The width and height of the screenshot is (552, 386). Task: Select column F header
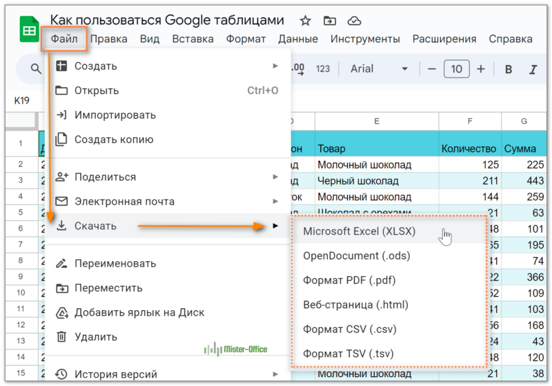(x=470, y=122)
